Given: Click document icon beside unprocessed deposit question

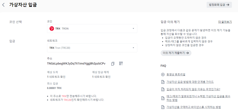Looking at the screenshot, I should click(163, 89).
